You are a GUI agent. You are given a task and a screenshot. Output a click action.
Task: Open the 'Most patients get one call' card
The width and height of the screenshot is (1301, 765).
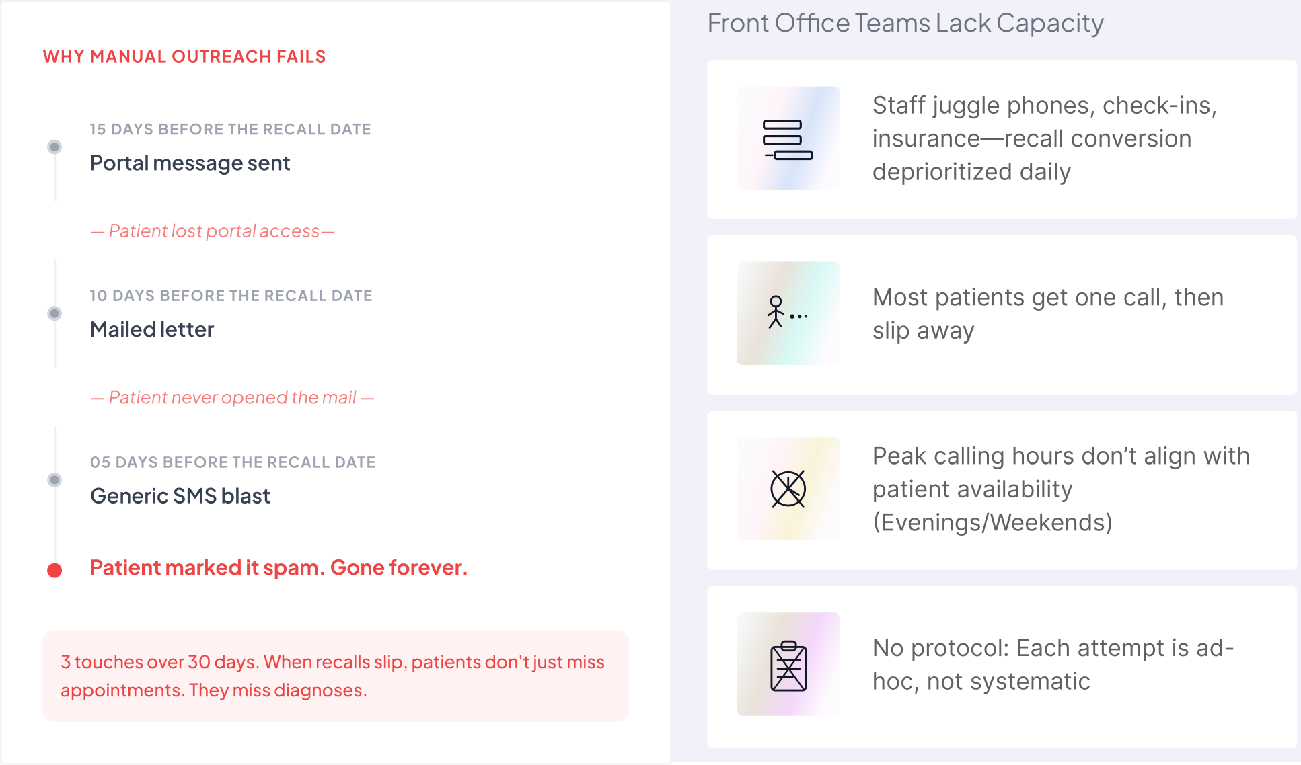1002,315
